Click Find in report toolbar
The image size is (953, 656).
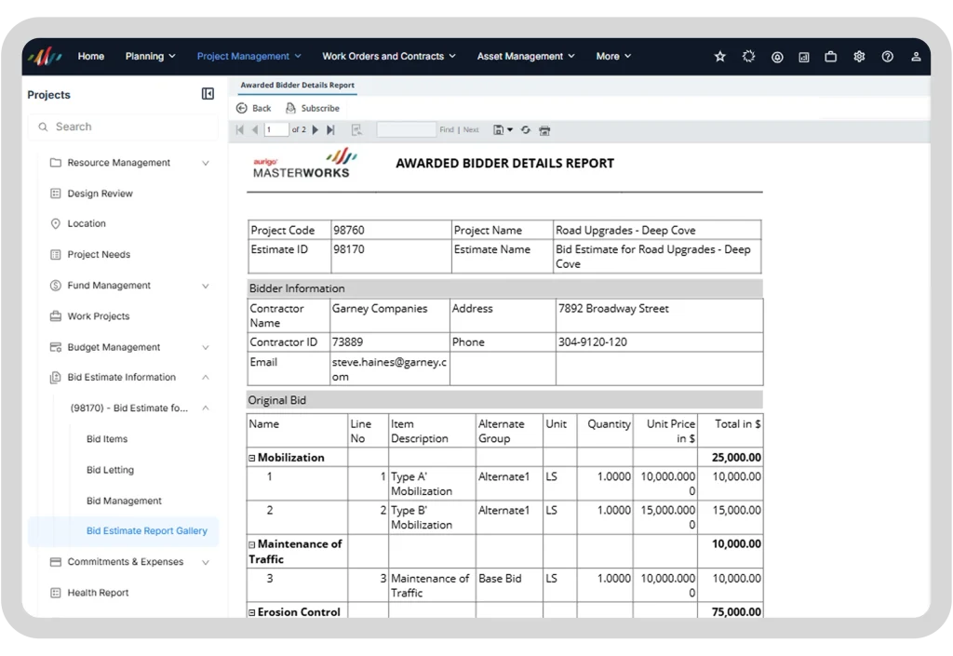coord(447,130)
